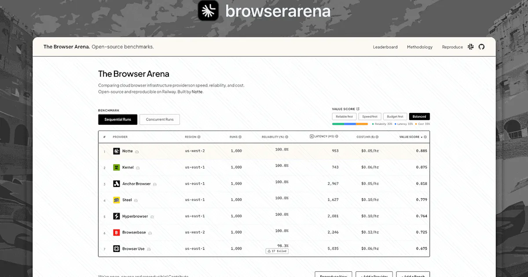Select the Budget first weighting
Viewport: 528px width, 277px height.
point(395,117)
